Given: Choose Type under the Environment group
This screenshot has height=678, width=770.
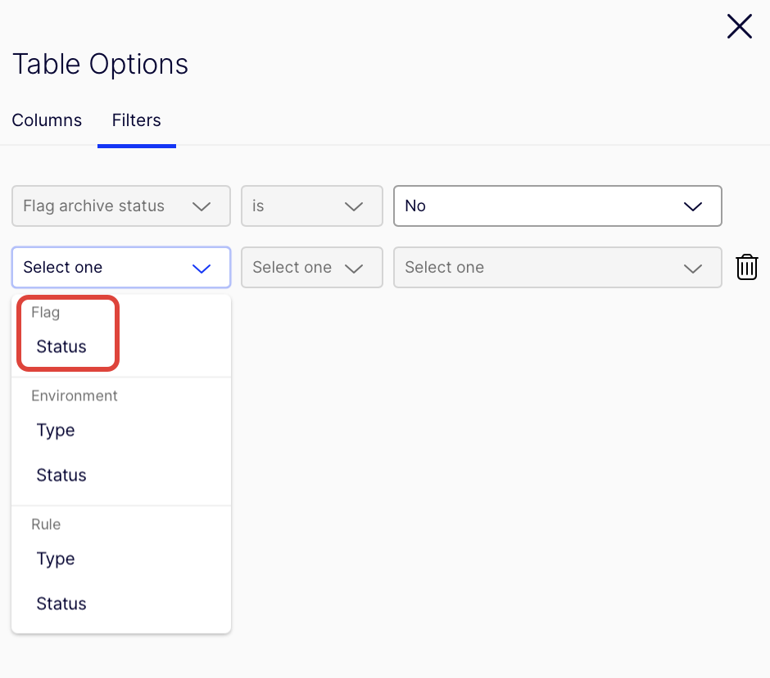Looking at the screenshot, I should (x=56, y=430).
